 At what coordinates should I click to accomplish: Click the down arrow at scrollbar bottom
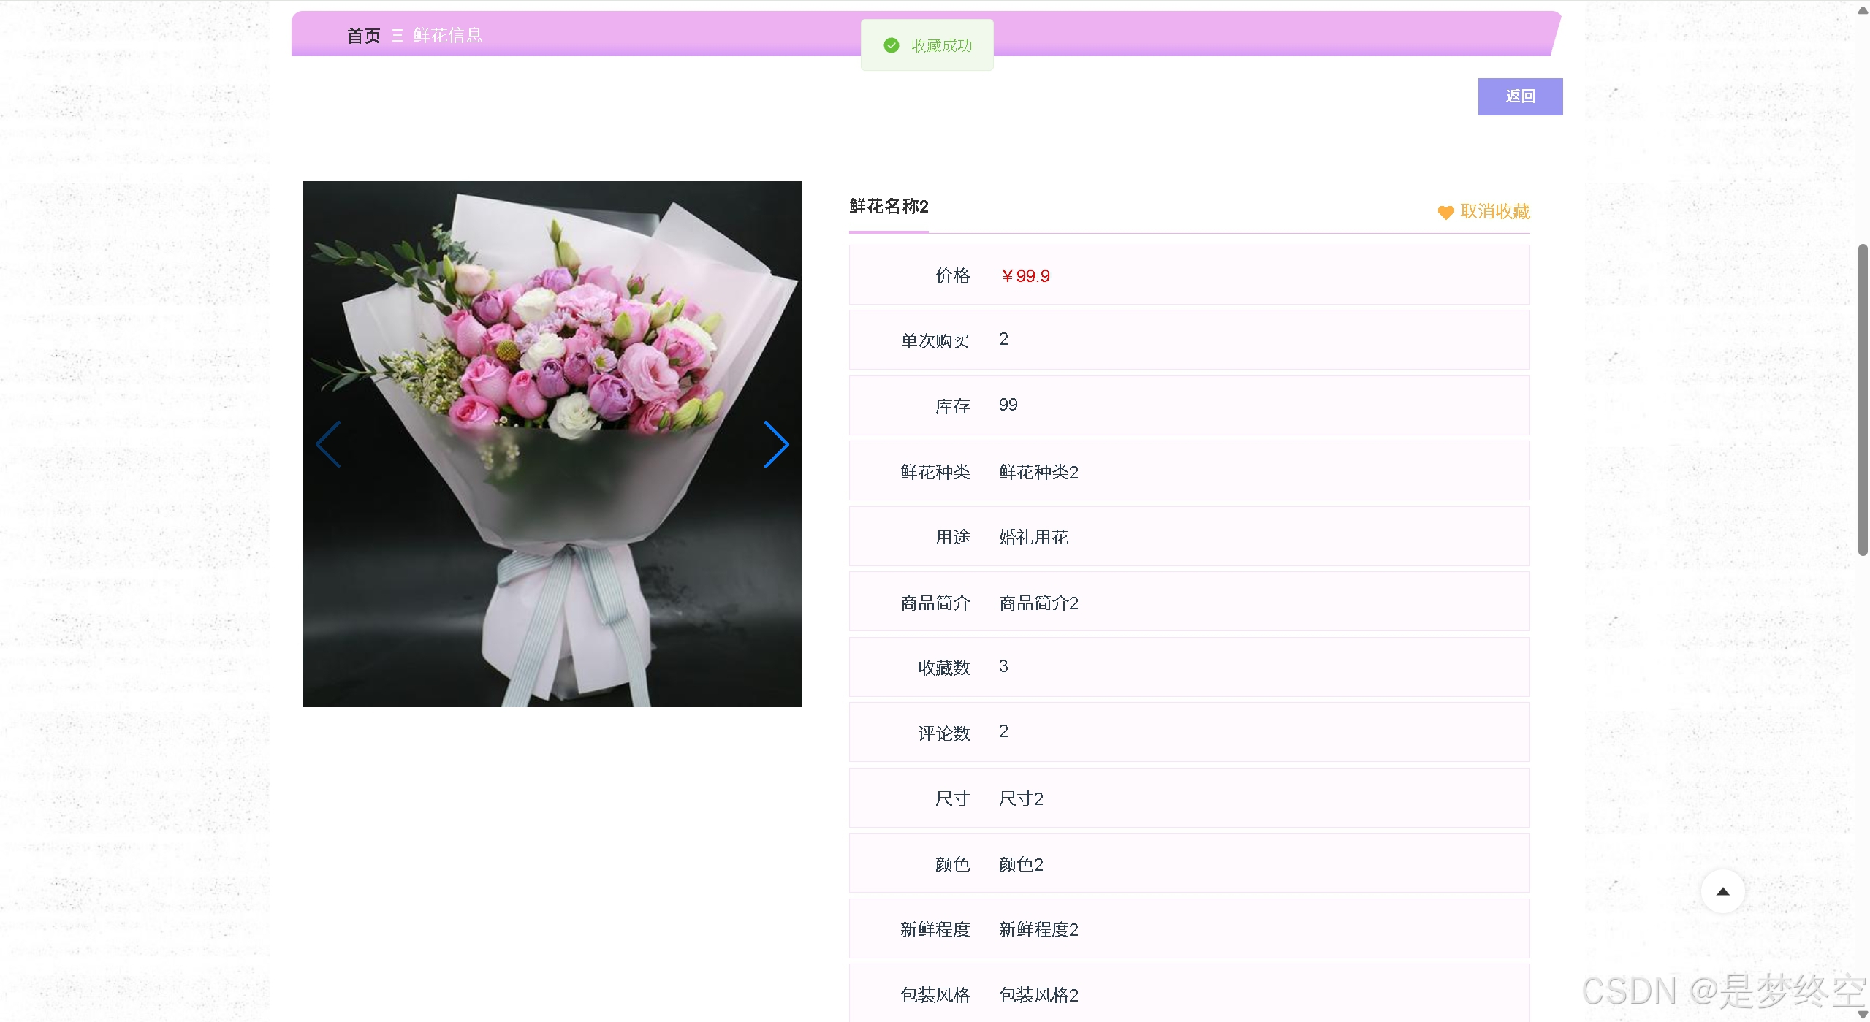1862,1014
